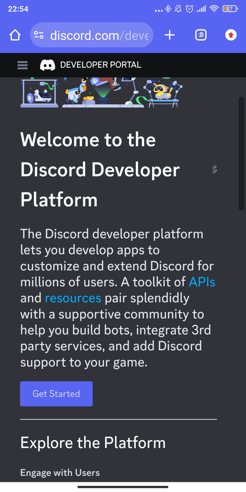The image size is (246, 492).
Task: Tap the browser home icon
Action: pyautogui.click(x=15, y=35)
